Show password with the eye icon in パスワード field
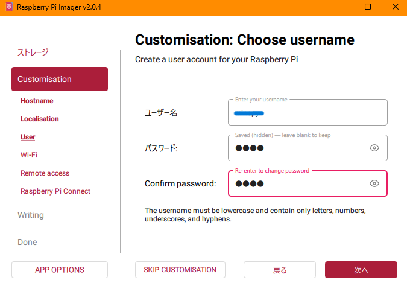 [x=374, y=148]
